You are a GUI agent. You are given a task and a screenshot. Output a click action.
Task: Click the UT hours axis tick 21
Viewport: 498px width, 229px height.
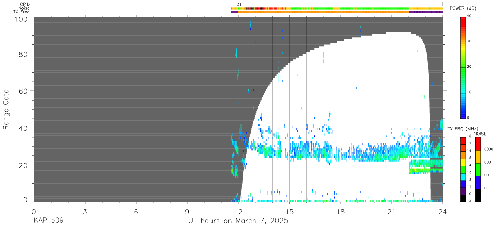tap(392, 212)
